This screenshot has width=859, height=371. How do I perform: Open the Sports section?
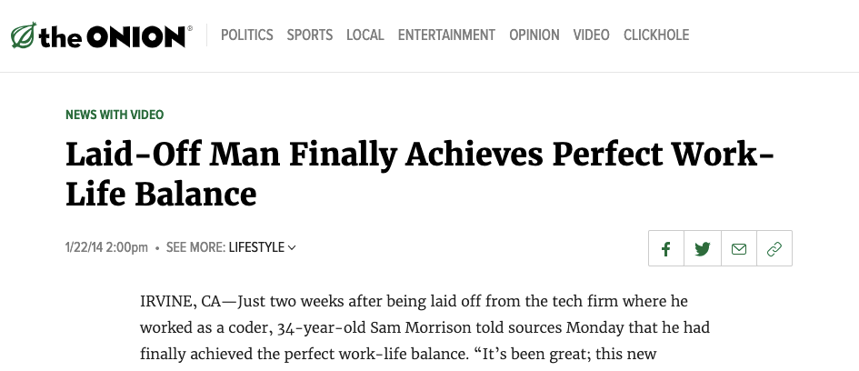coord(310,35)
